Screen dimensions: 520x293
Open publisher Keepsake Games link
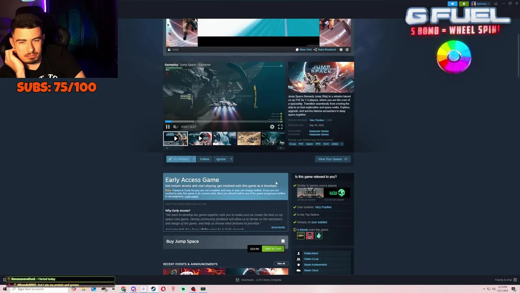(x=319, y=134)
